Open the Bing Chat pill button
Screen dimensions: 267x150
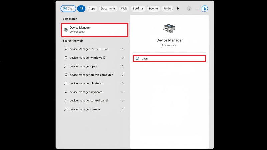coord(68,9)
